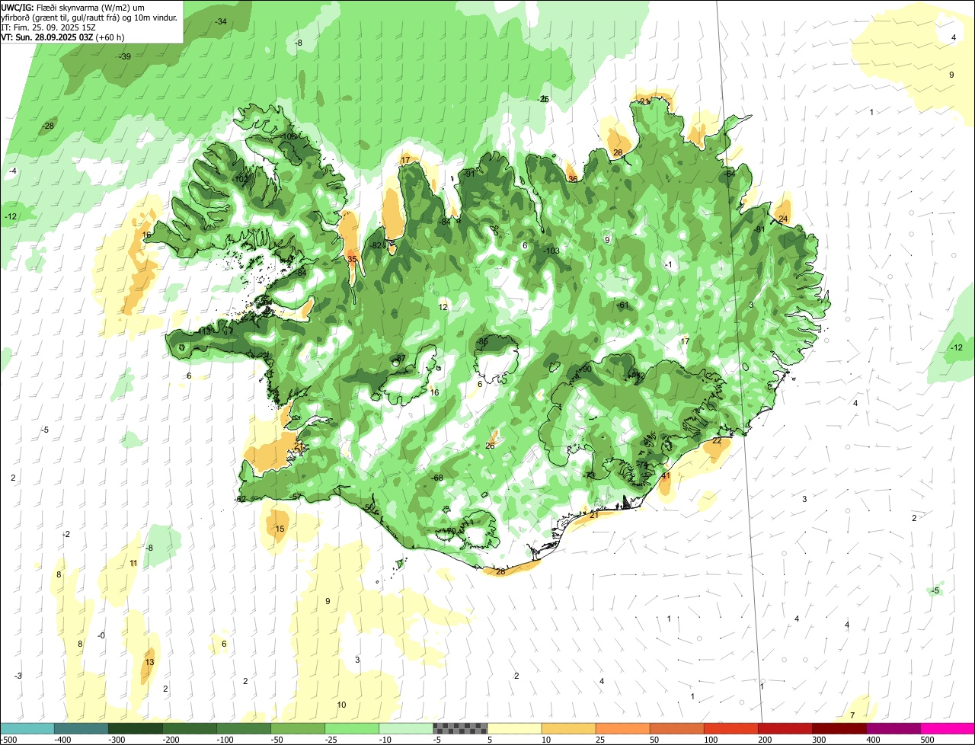Select the orange 25 to 50 legend swatch

(622, 729)
